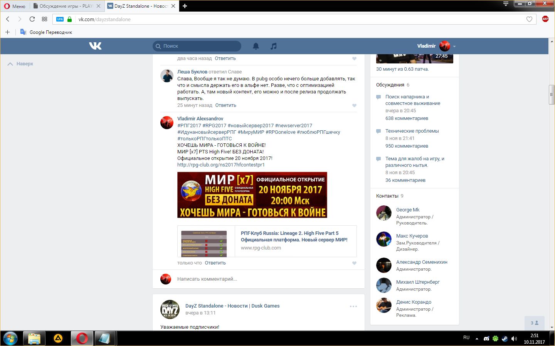
Task: Open the VK music player icon
Action: click(x=273, y=46)
